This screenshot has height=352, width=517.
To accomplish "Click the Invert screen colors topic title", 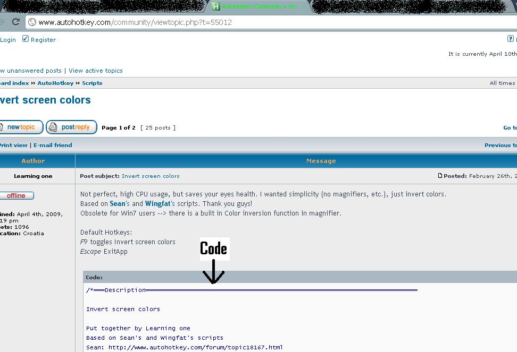I will pyautogui.click(x=45, y=100).
